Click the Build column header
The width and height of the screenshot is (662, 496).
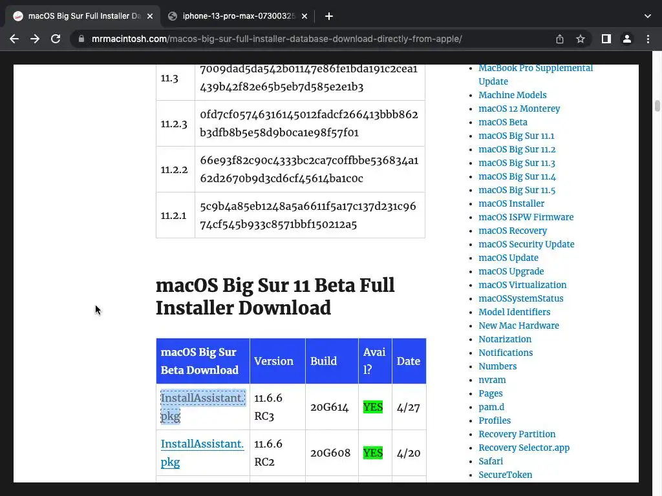click(332, 361)
